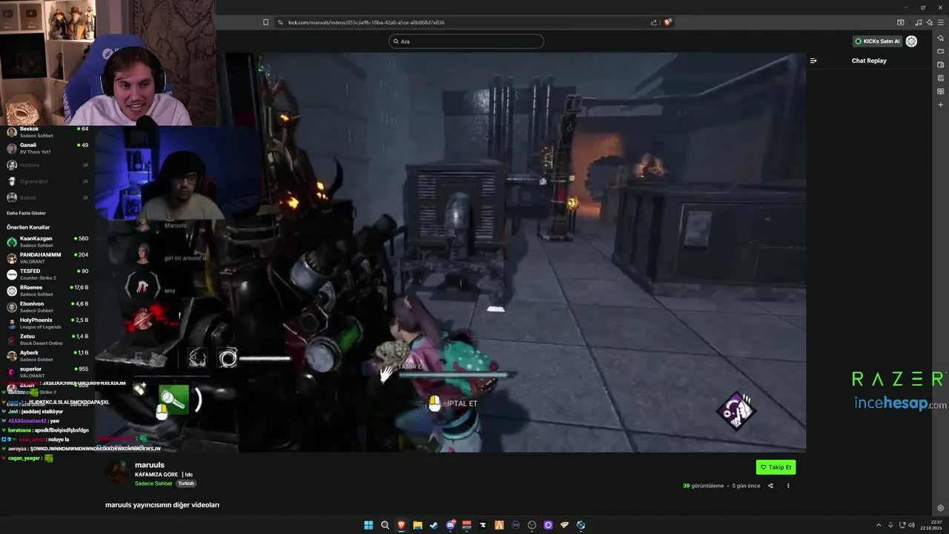Open Beskok channel in sidebar
The image size is (949, 534).
click(47, 132)
